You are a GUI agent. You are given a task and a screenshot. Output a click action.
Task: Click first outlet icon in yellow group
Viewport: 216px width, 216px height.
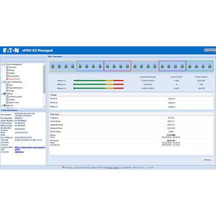pos(53,66)
